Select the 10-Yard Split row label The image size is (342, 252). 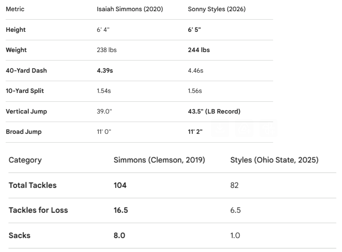tap(25, 91)
